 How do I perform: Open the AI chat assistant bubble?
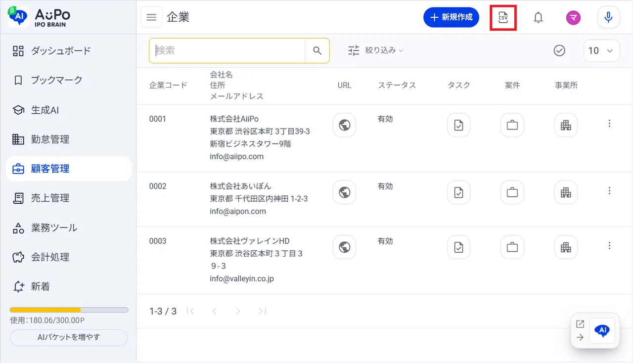[602, 331]
